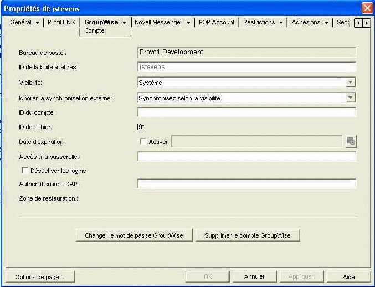The image size is (375, 287).
Task: Open the Adhésions tab
Action: (306, 22)
